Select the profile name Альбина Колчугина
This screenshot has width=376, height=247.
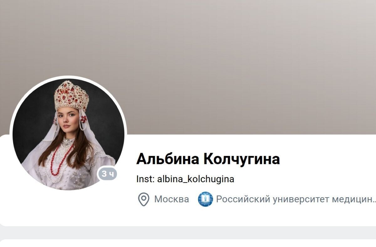[208, 159]
